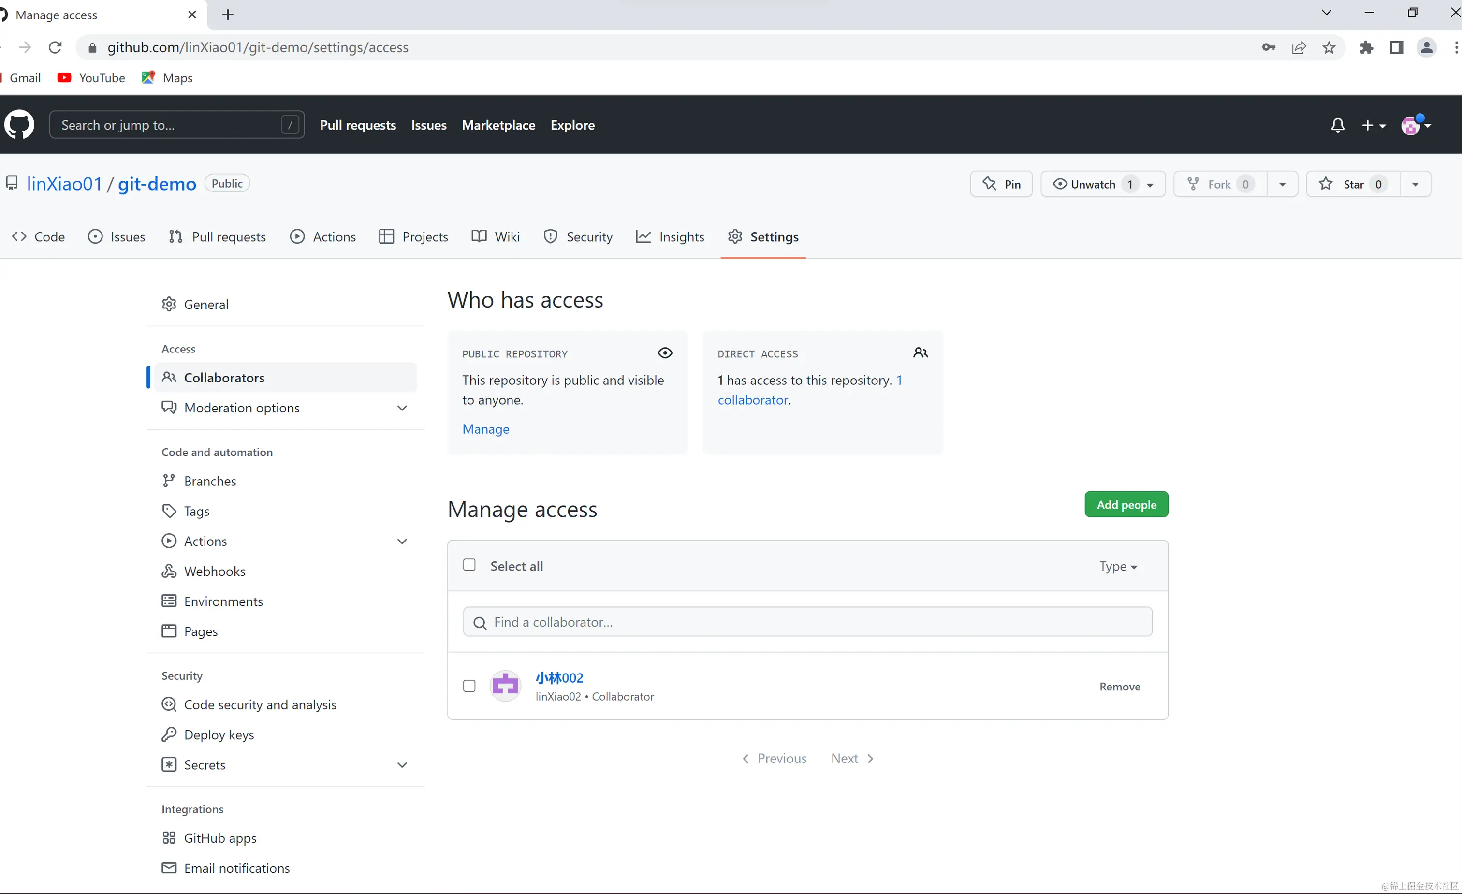Open the Type filter dropdown
The height and width of the screenshot is (894, 1462).
1118,567
